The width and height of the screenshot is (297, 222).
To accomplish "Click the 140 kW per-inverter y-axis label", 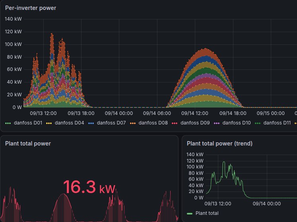I will [x=13, y=19].
